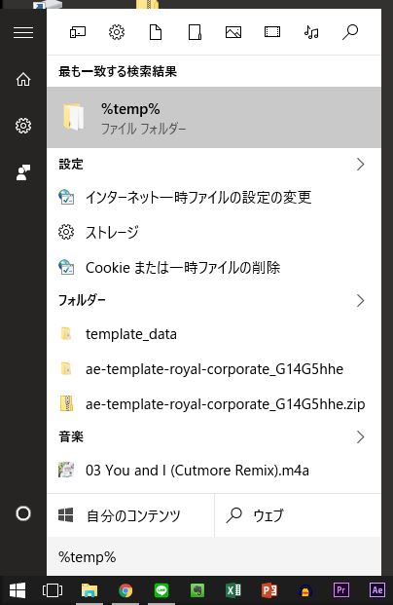
Task: Open the hamburger menu in Cortana sidebar
Action: [x=23, y=32]
